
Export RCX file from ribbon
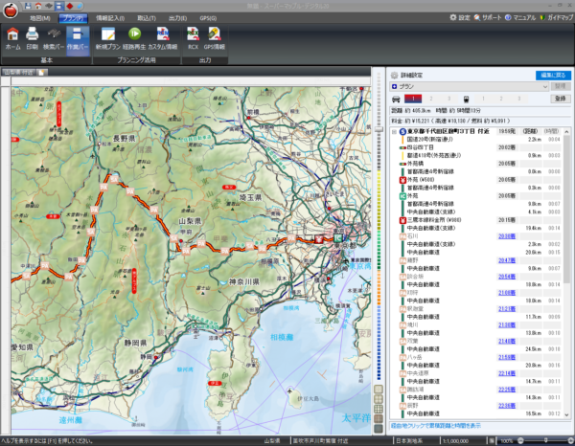193,38
